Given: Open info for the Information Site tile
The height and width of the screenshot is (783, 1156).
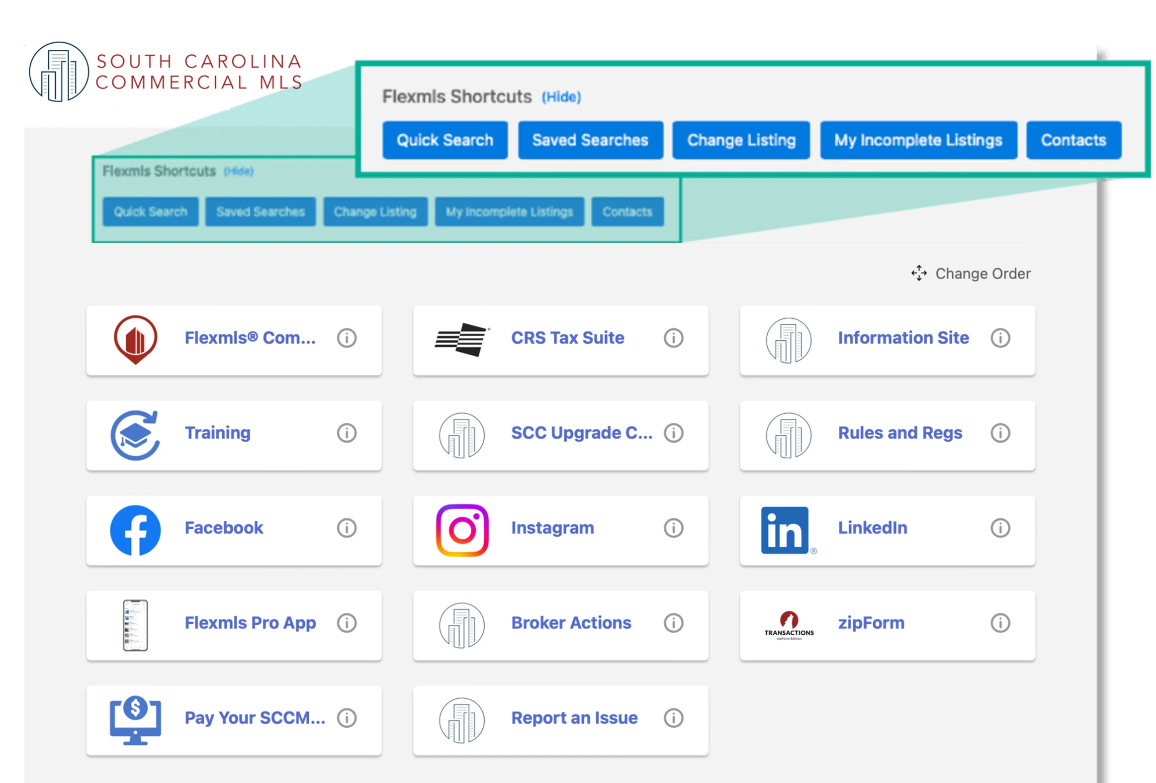Looking at the screenshot, I should click(x=1000, y=338).
